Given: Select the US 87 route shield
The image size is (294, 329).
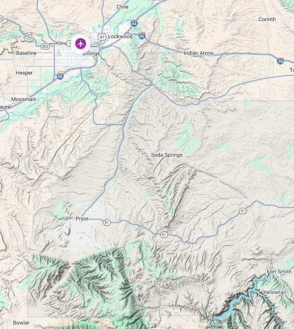Looking at the screenshot, I should 102,37.
